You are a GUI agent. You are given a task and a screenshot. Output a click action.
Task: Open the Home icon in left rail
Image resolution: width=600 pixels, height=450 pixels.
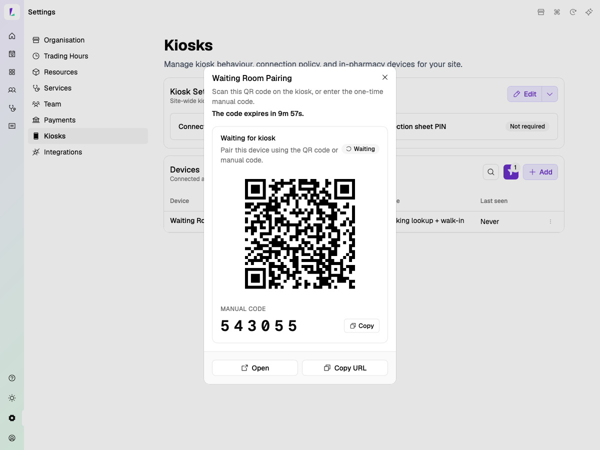point(12,36)
